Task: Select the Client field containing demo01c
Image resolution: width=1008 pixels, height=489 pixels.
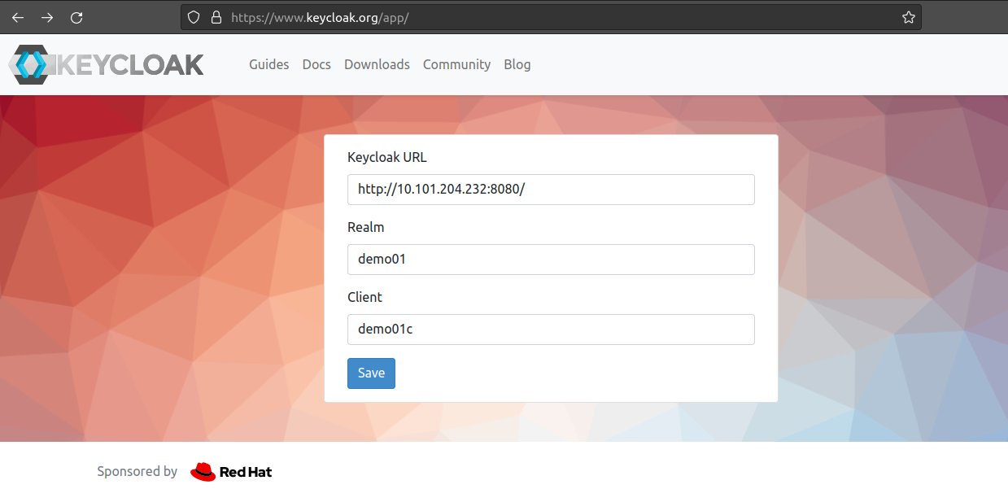Action: [551, 330]
